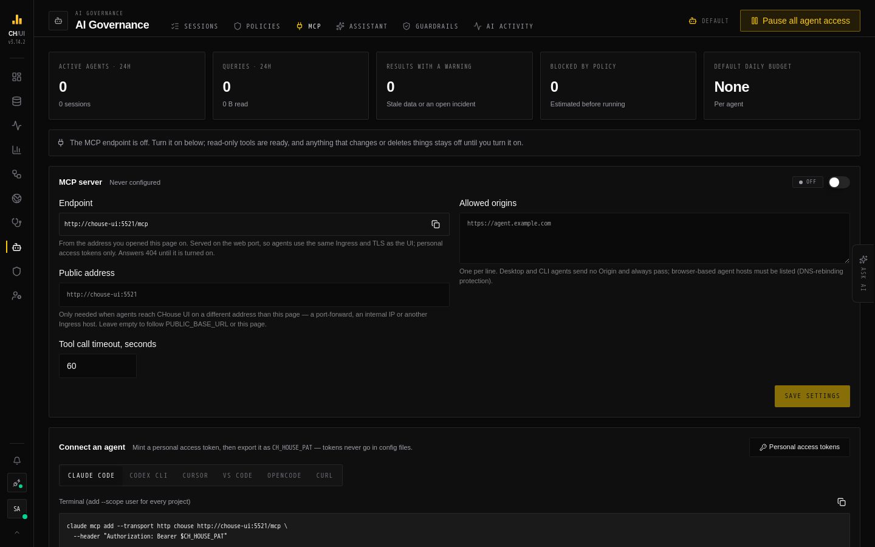This screenshot has height=547, width=875.
Task: Select the VS Code agent tab
Action: pos(238,475)
